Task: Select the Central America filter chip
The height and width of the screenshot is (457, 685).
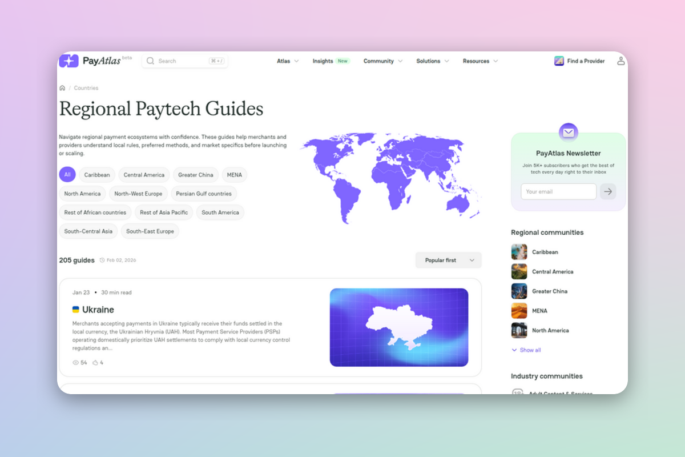Action: click(x=144, y=175)
